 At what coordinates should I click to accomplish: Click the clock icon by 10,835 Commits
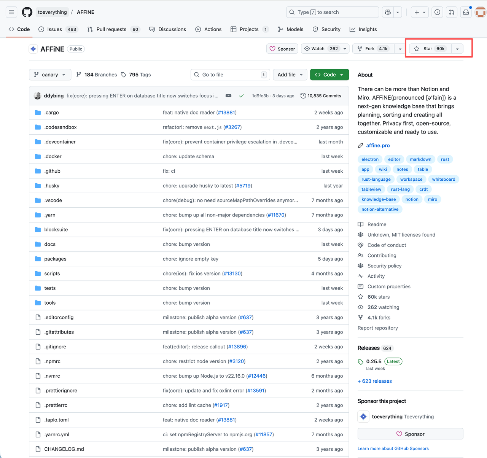(x=303, y=96)
